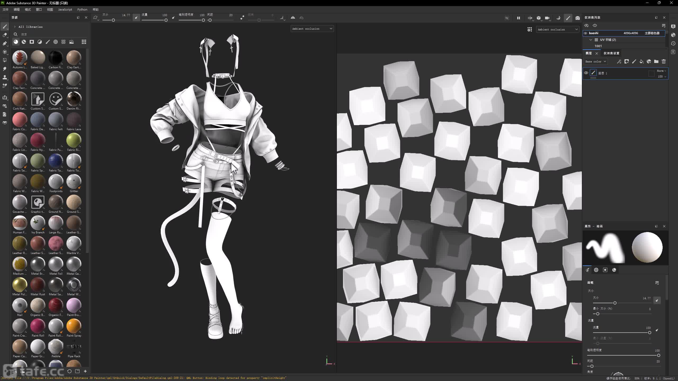Screen dimensions: 678x381
Task: Toggle visibility of 图层 1 layer
Action: 586,73
